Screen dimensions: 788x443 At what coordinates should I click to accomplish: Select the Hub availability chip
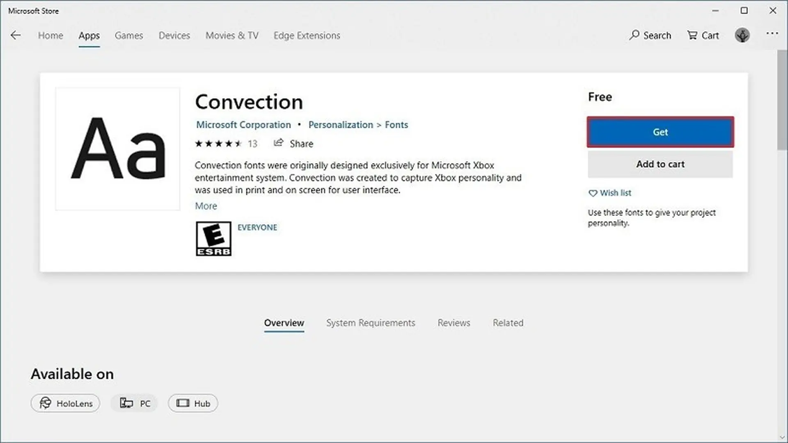(193, 403)
